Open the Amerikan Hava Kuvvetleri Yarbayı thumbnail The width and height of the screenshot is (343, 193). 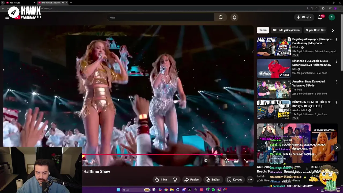coord(274,89)
